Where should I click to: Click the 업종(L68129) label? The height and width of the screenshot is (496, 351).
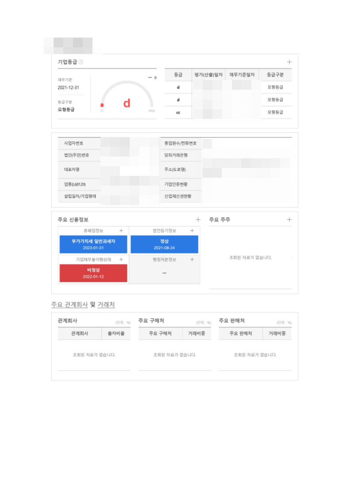(75, 184)
